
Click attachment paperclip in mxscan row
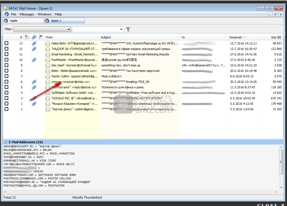34,82
